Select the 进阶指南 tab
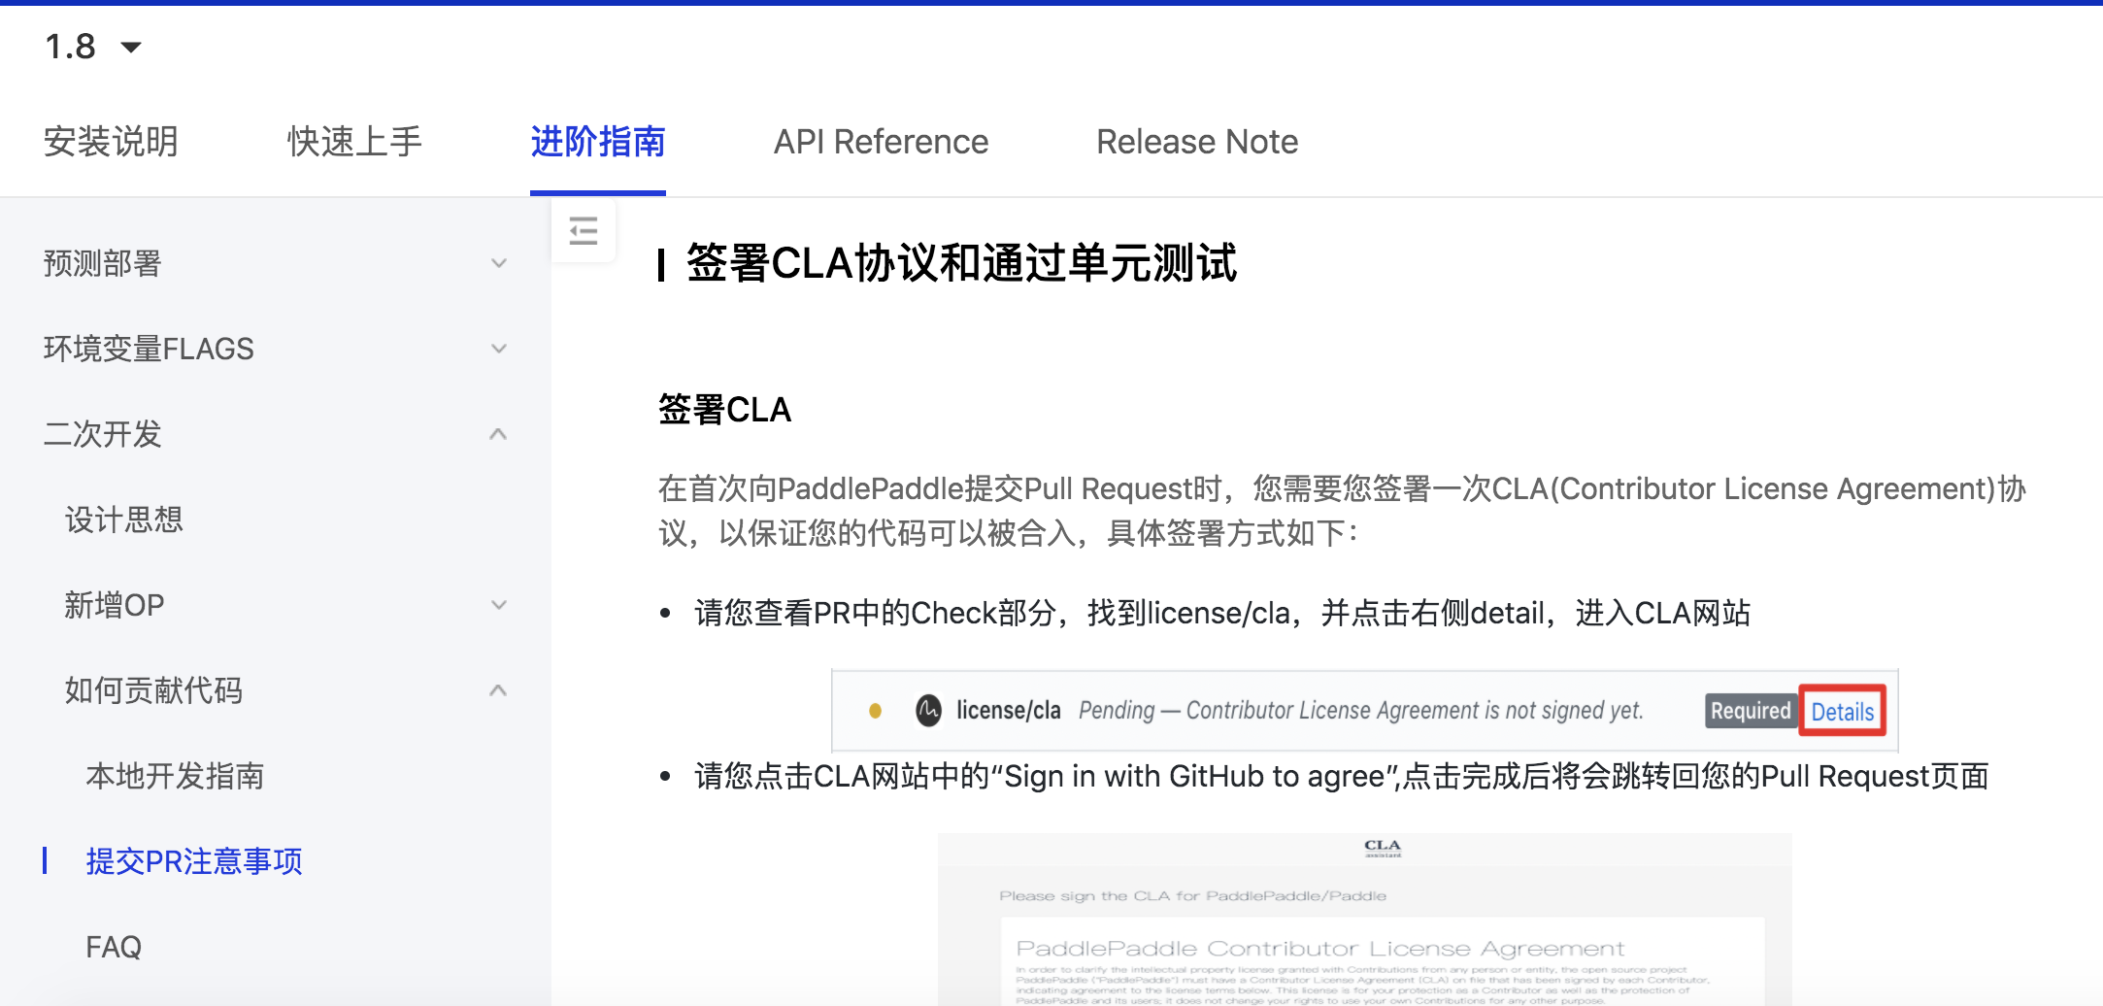This screenshot has width=2103, height=1006. [598, 142]
